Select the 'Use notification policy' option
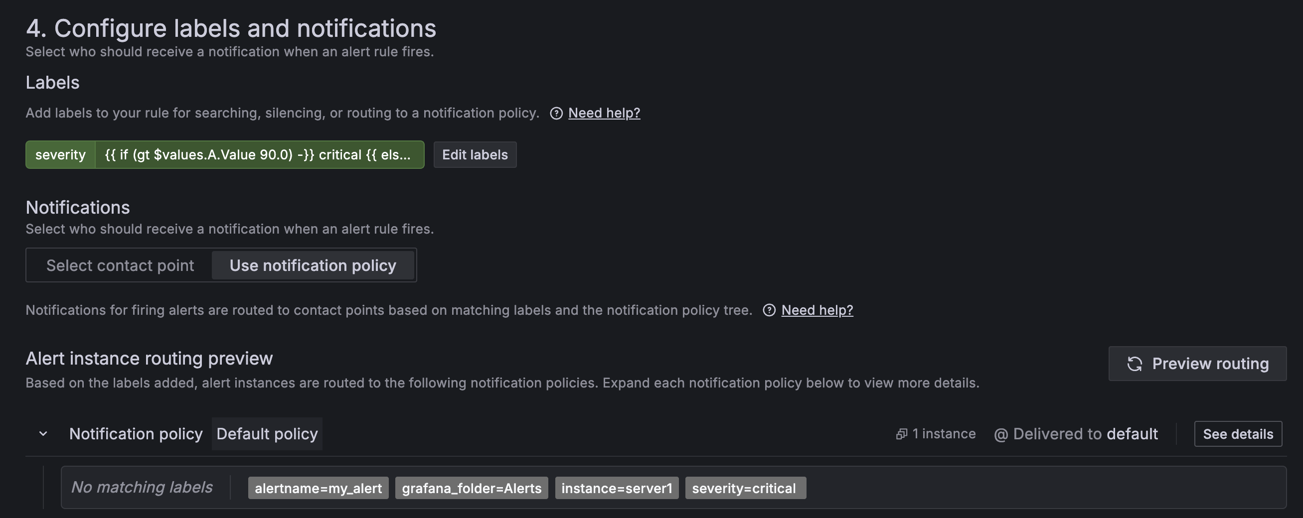This screenshot has height=518, width=1303. click(313, 265)
